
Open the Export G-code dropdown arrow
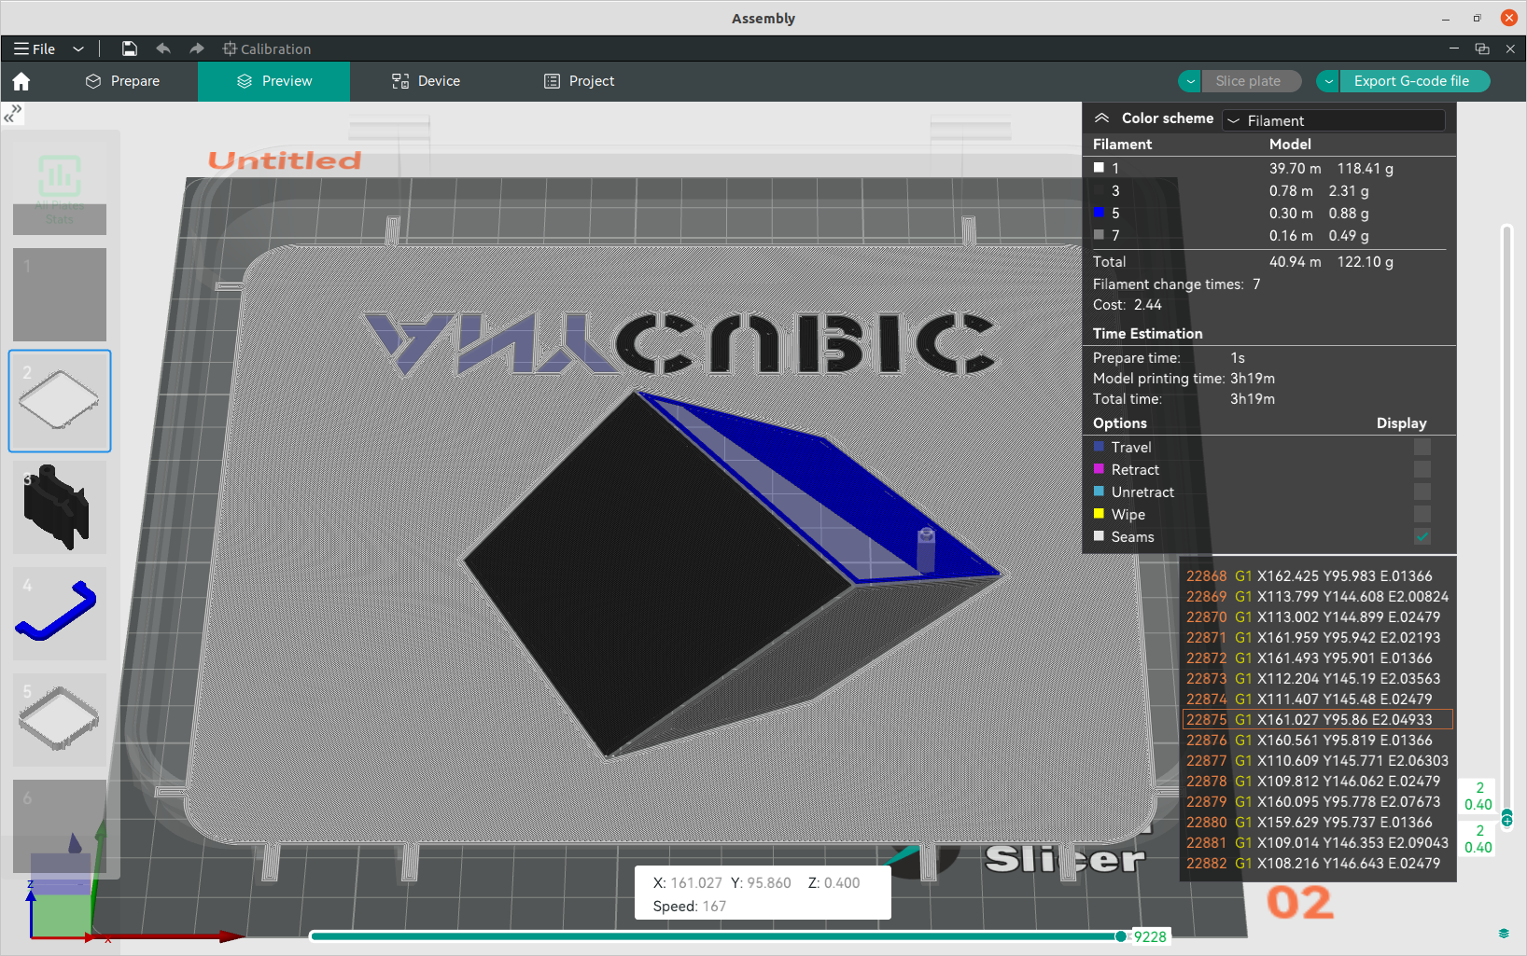point(1328,81)
